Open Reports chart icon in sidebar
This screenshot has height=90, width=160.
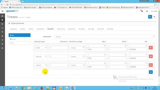point(2,48)
